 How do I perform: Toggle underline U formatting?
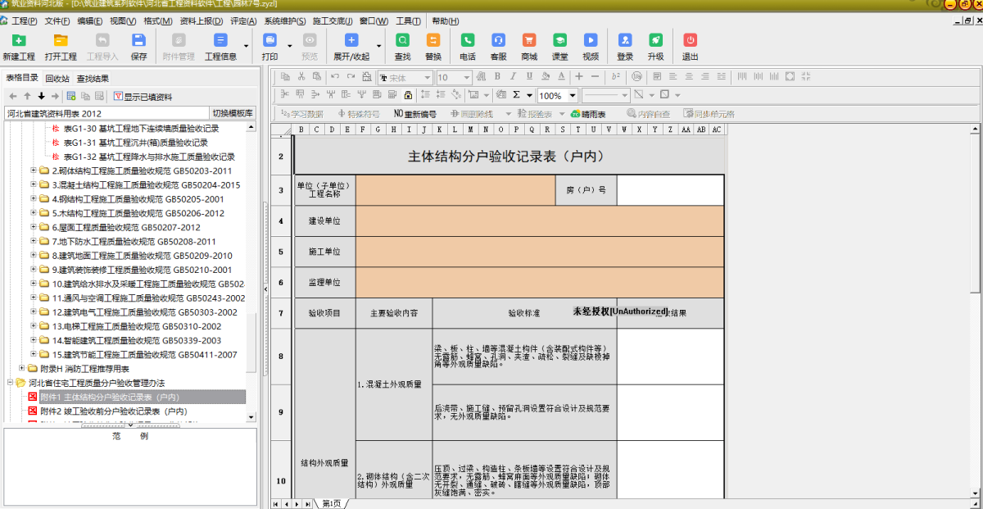click(529, 76)
